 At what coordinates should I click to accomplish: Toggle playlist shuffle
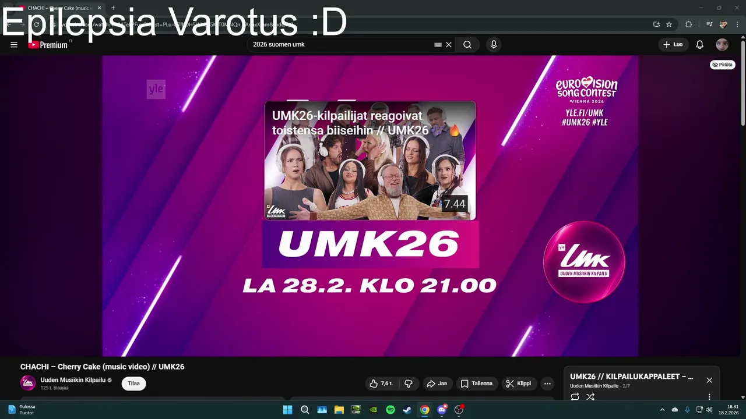pos(590,397)
